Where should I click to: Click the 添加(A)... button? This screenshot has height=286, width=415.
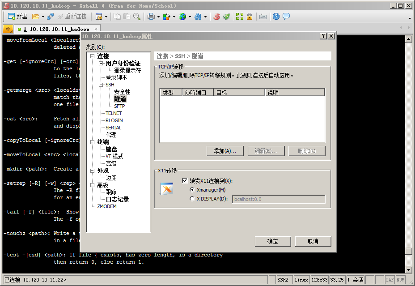[x=225, y=151]
